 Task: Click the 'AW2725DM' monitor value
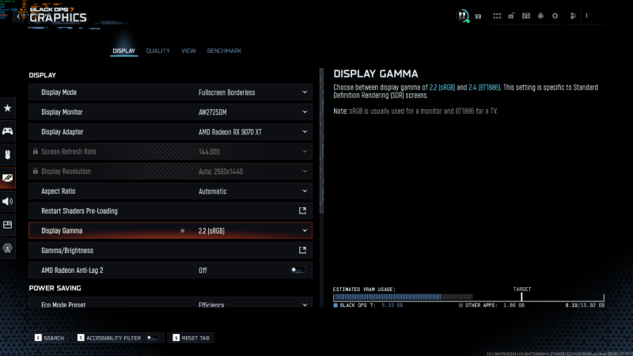coord(212,112)
